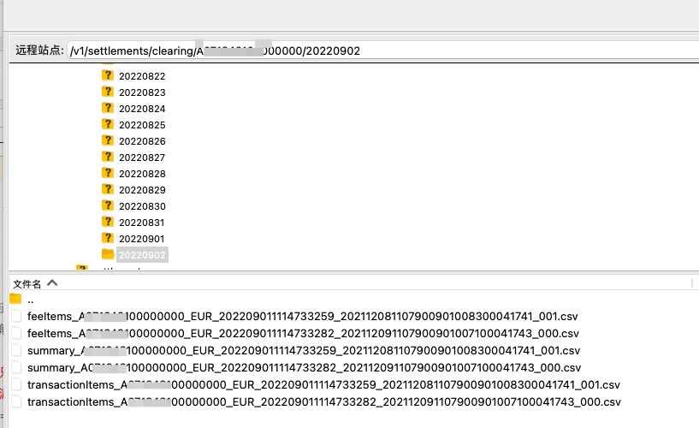Click the folder icon beside 20220831
The image size is (699, 428).
point(108,222)
